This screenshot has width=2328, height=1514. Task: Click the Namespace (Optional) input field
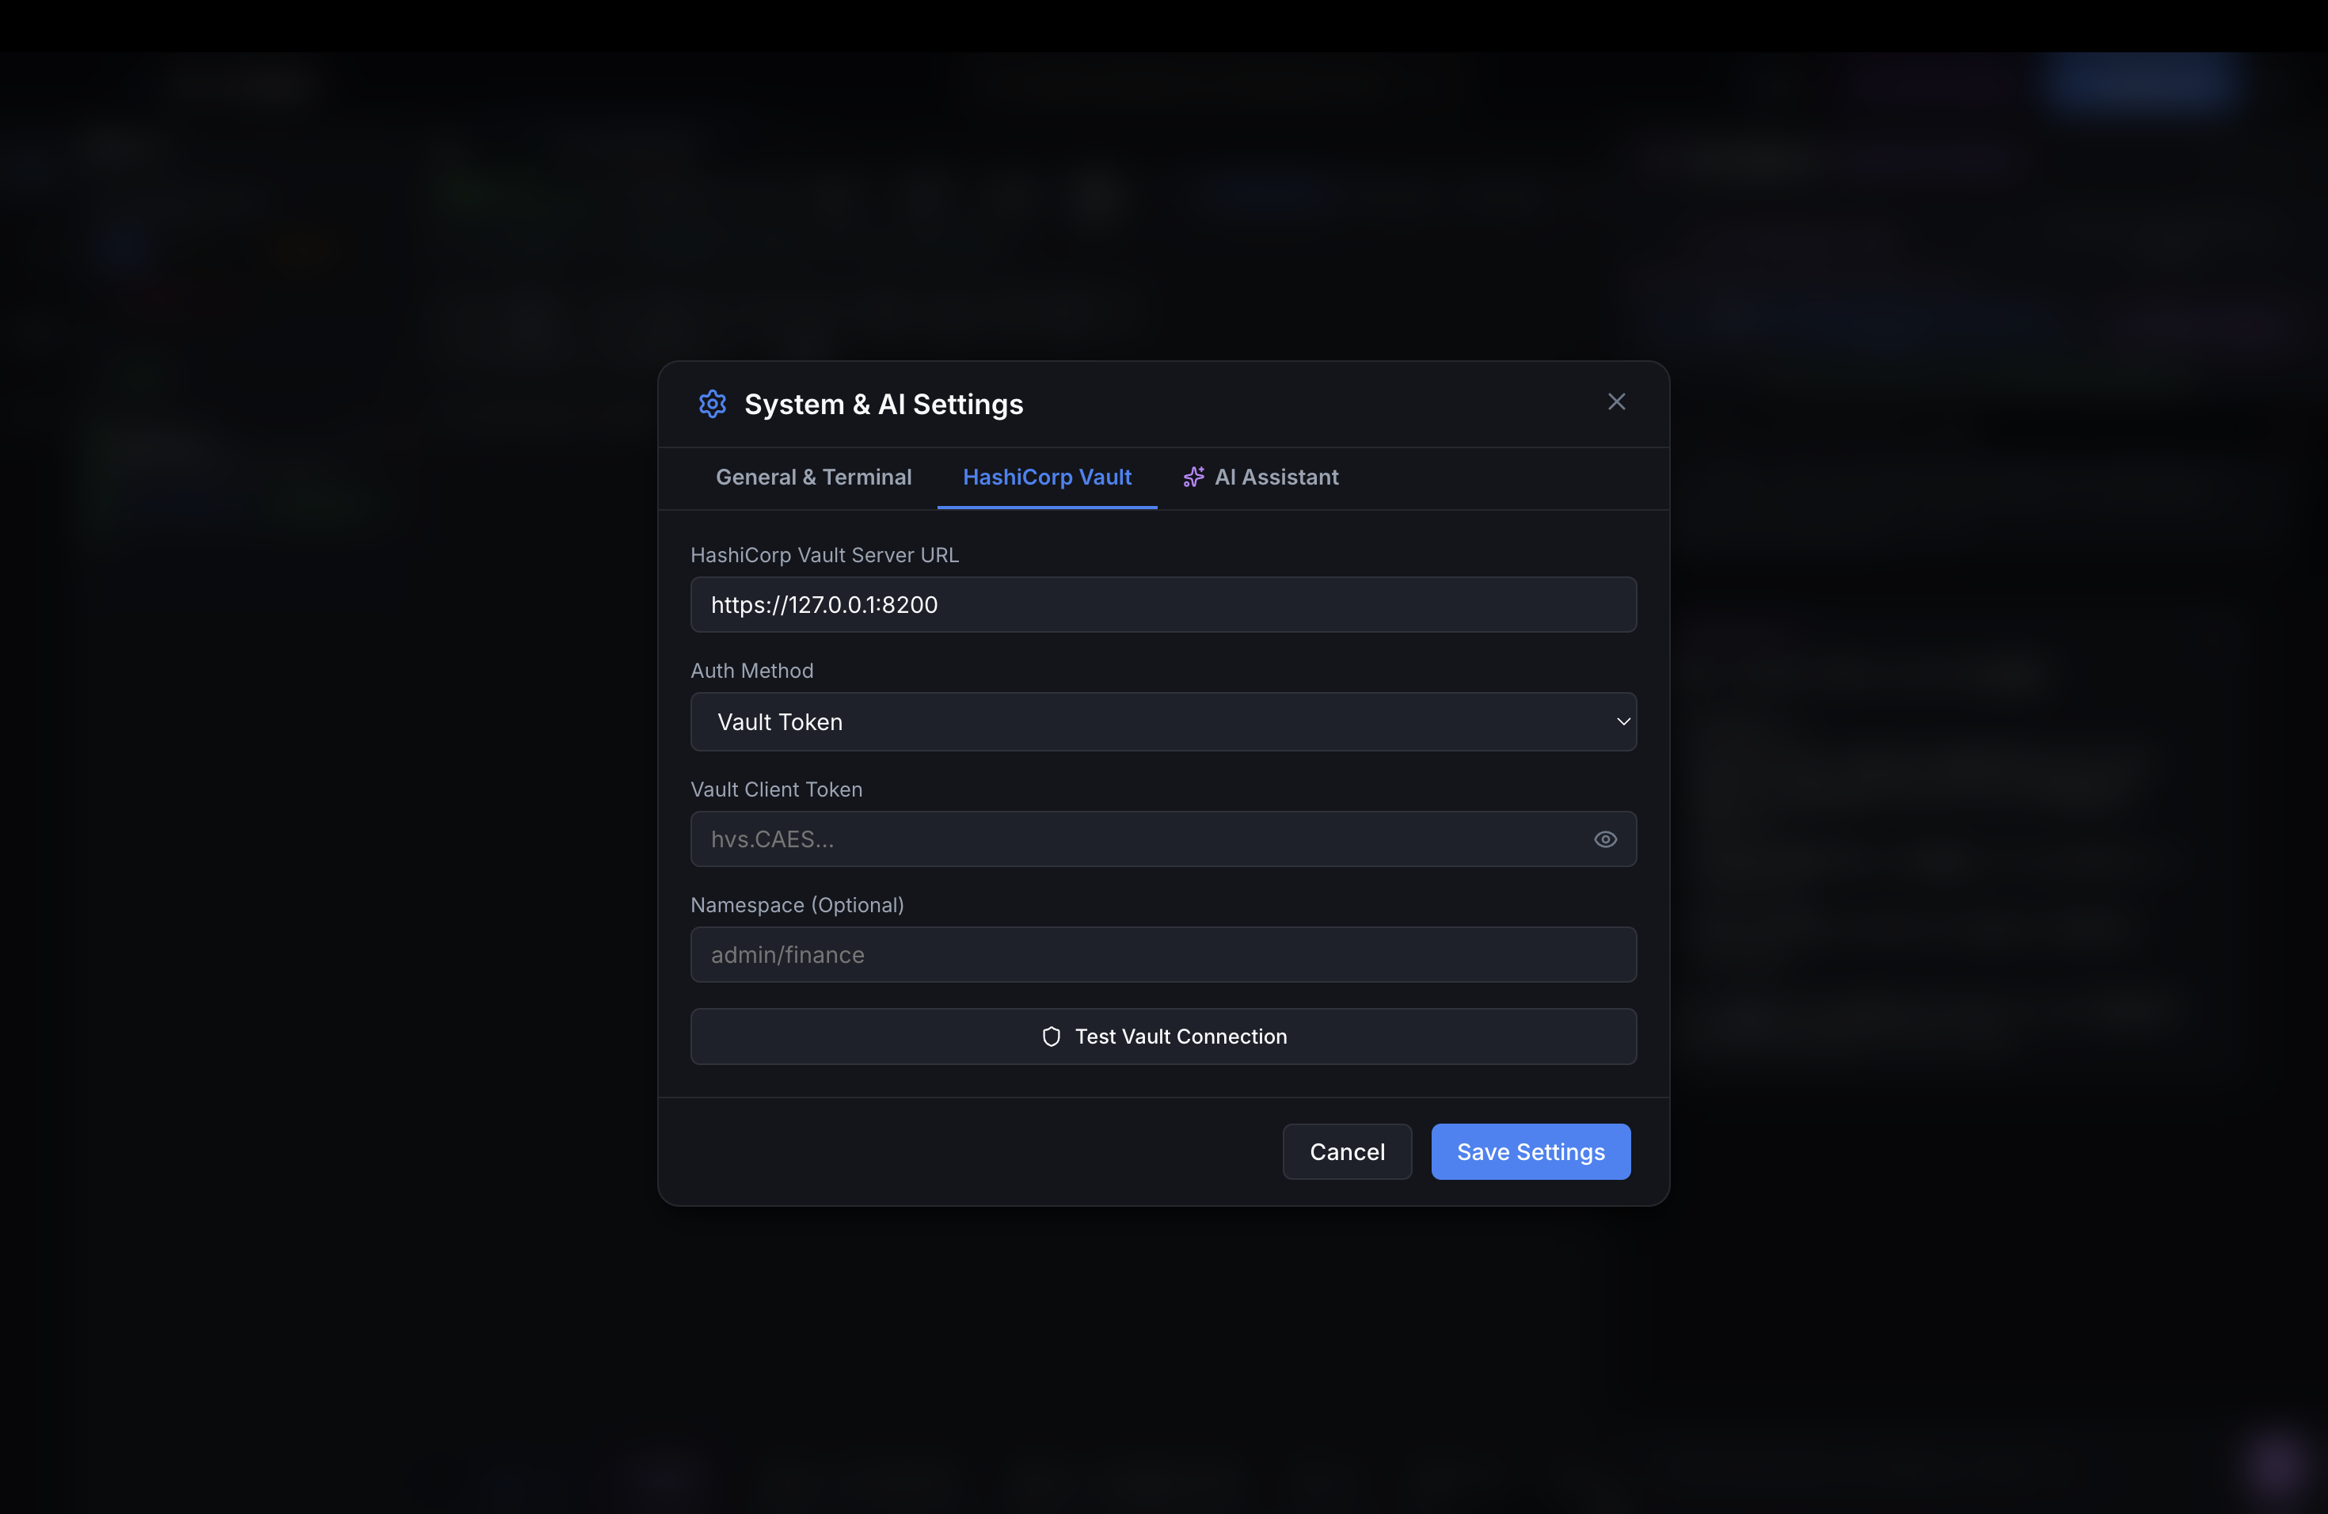pyautogui.click(x=1163, y=954)
